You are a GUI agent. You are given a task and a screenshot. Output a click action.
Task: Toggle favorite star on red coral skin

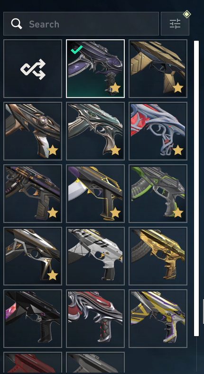click(178, 151)
